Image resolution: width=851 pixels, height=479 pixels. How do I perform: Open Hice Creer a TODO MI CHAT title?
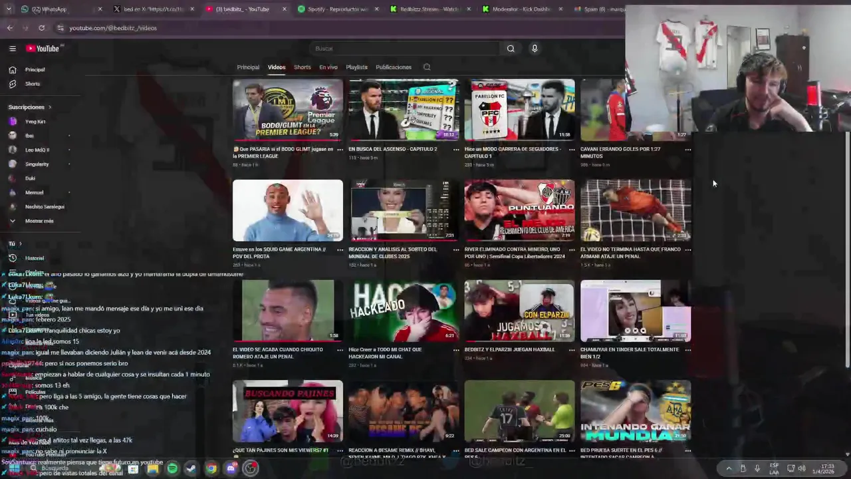[x=385, y=353]
